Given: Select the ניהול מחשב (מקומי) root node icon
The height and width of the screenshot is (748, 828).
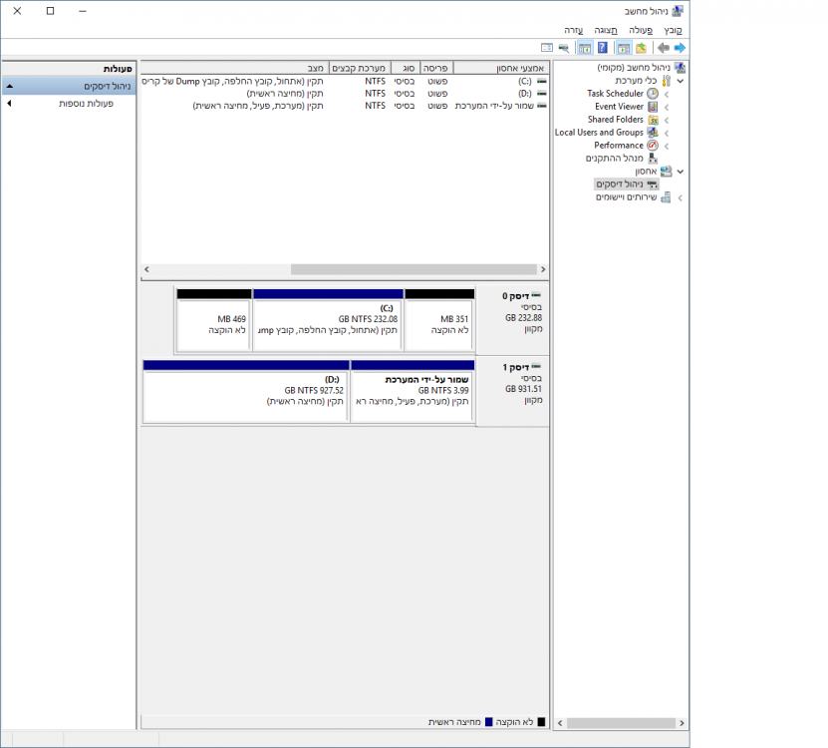Looking at the screenshot, I should (680, 68).
